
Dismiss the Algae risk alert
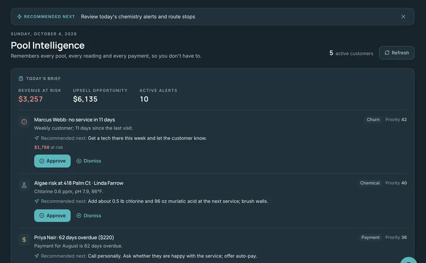[89, 216]
